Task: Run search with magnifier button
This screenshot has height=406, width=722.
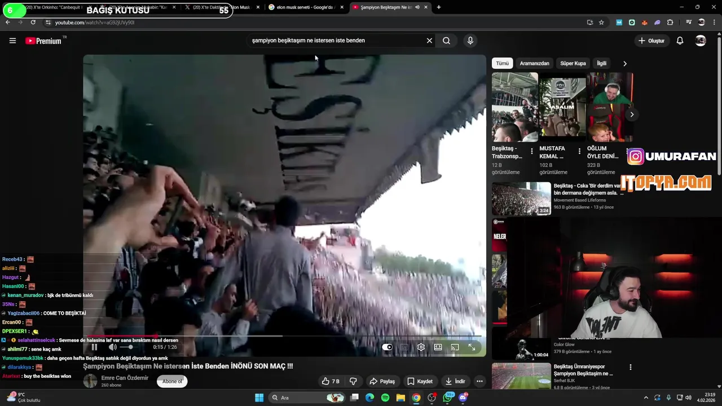Action: [x=446, y=41]
